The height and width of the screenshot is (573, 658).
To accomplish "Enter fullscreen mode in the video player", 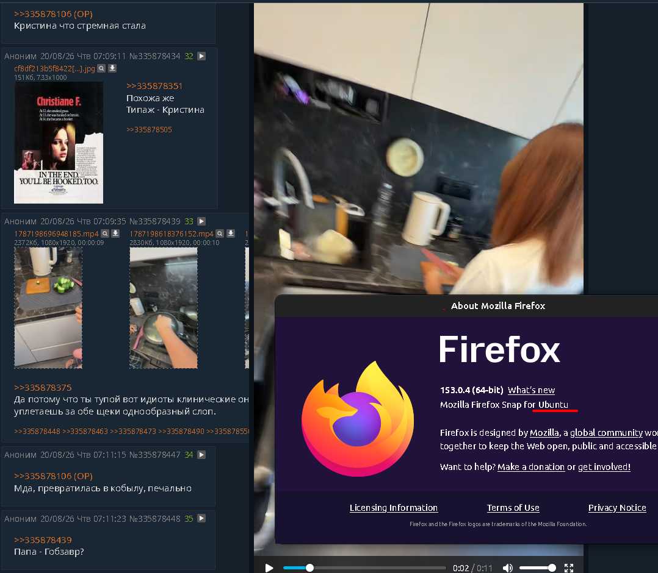I will click(569, 568).
